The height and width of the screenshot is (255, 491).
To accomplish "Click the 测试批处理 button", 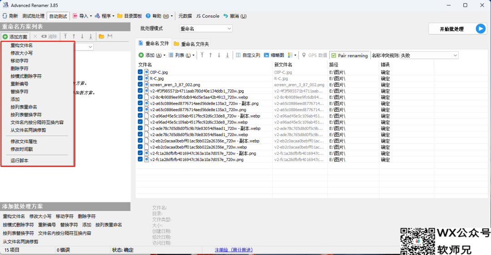I will 33,16.
